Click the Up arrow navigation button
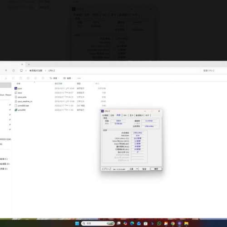The image size is (227, 227). (x=6, y=70)
